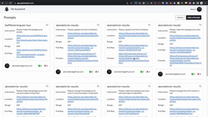Refresh the 'change the background-color to red' card

tap(98, 86)
